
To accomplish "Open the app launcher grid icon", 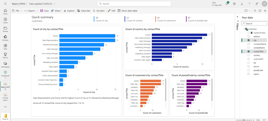I will [5, 4].
